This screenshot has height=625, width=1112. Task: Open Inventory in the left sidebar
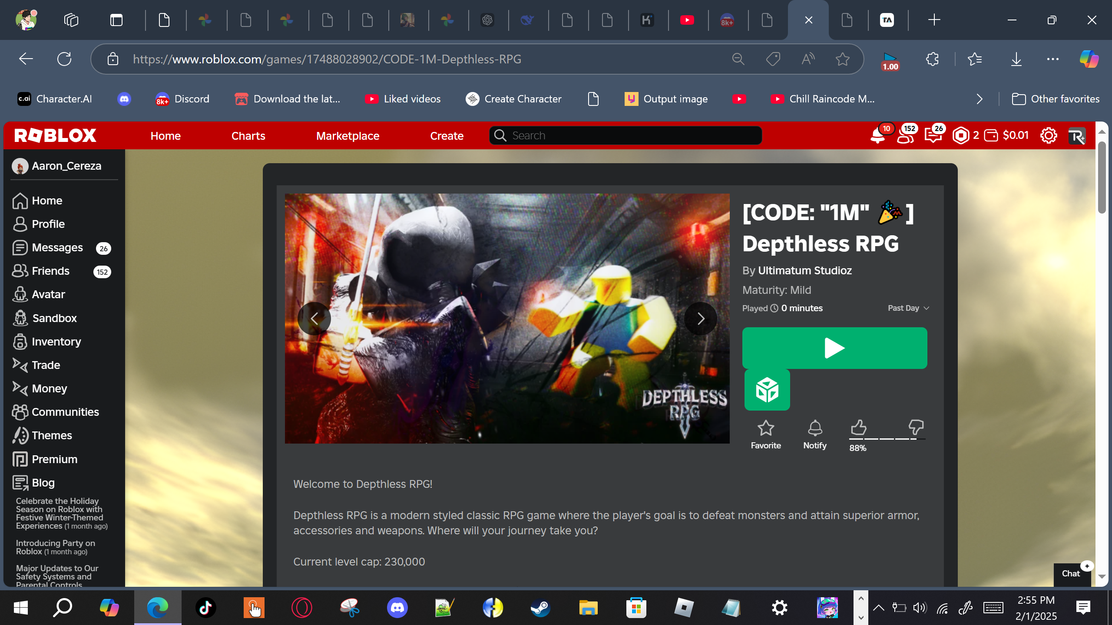pos(56,342)
